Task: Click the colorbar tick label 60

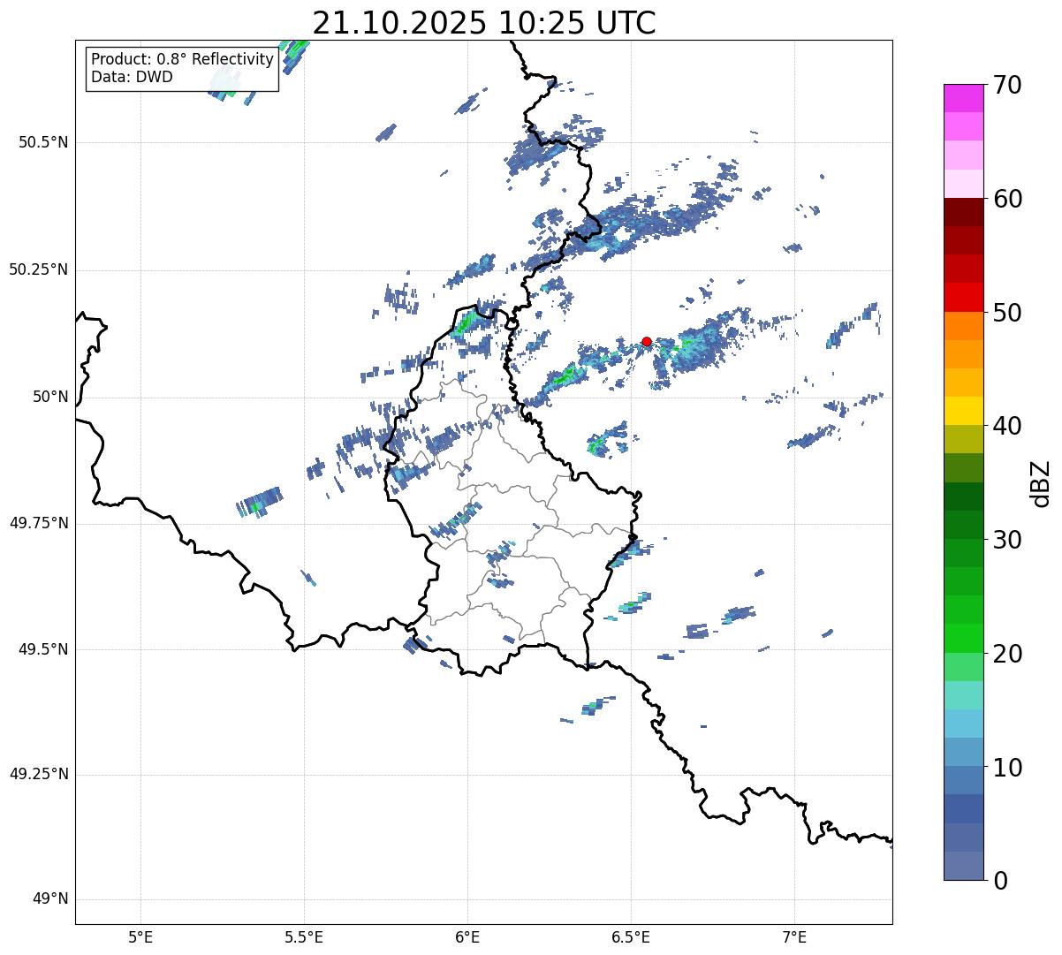Action: 1007,199
